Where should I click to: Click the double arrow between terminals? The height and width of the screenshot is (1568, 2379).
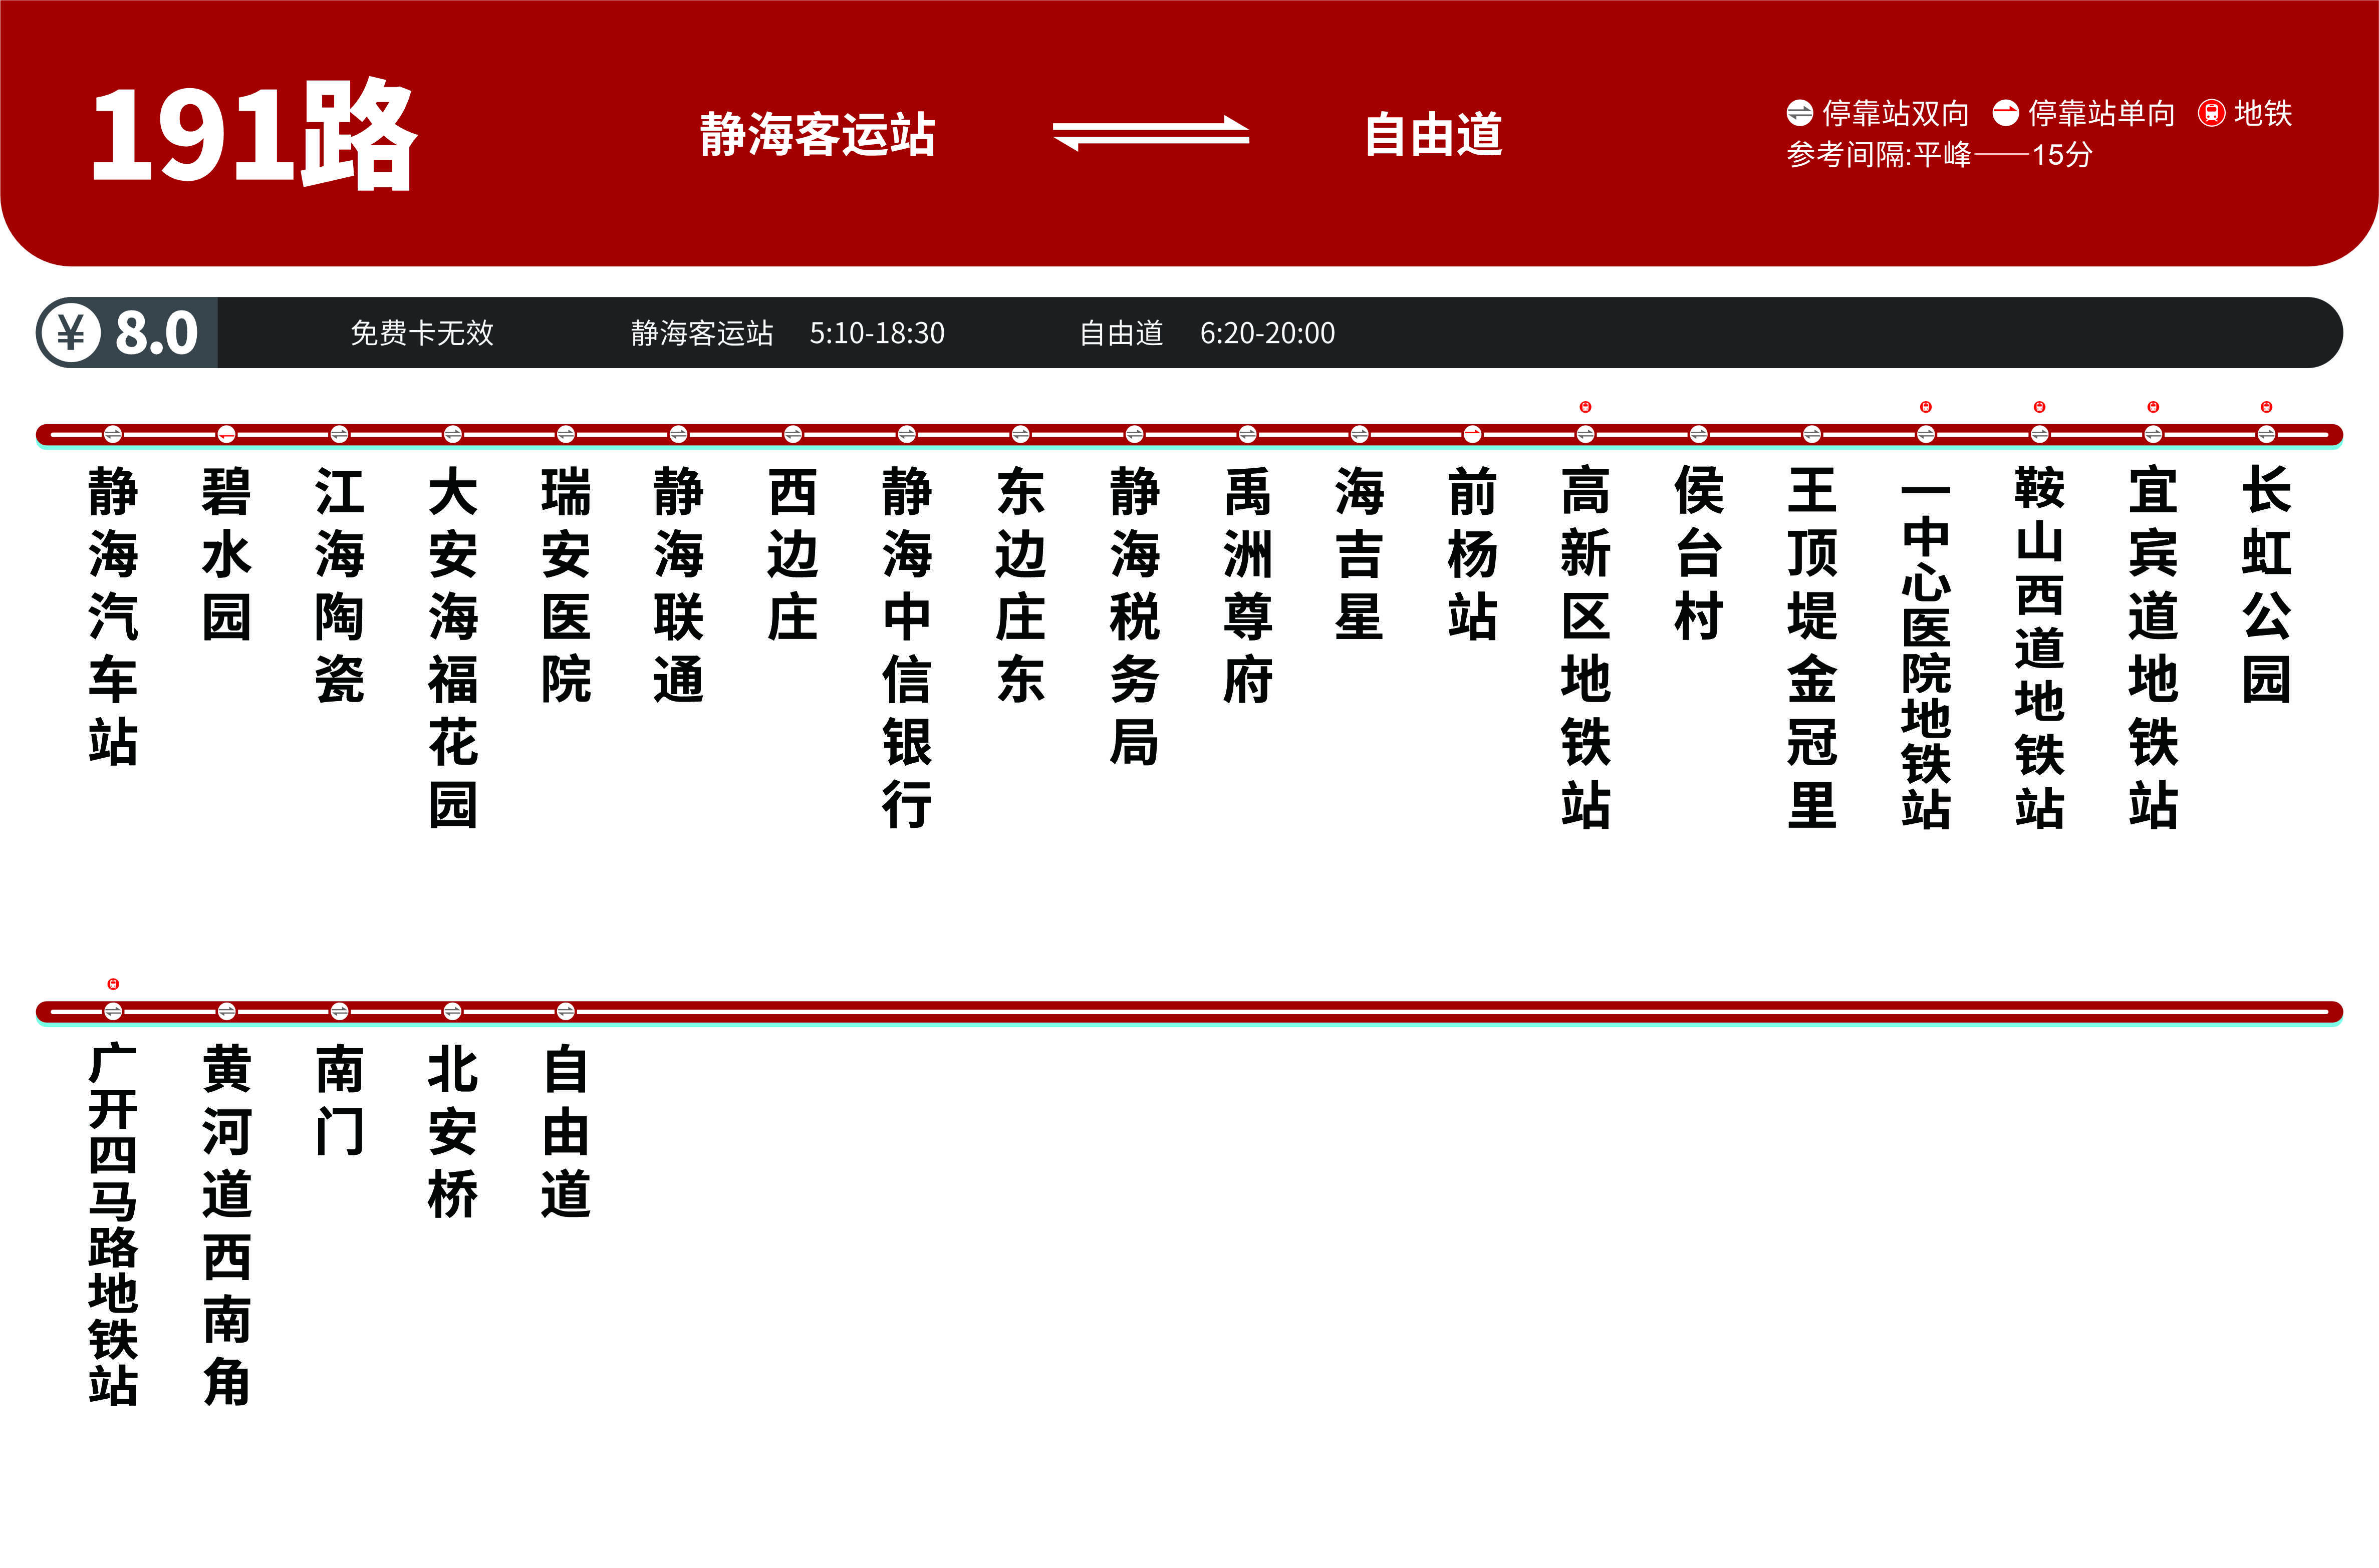1151,134
